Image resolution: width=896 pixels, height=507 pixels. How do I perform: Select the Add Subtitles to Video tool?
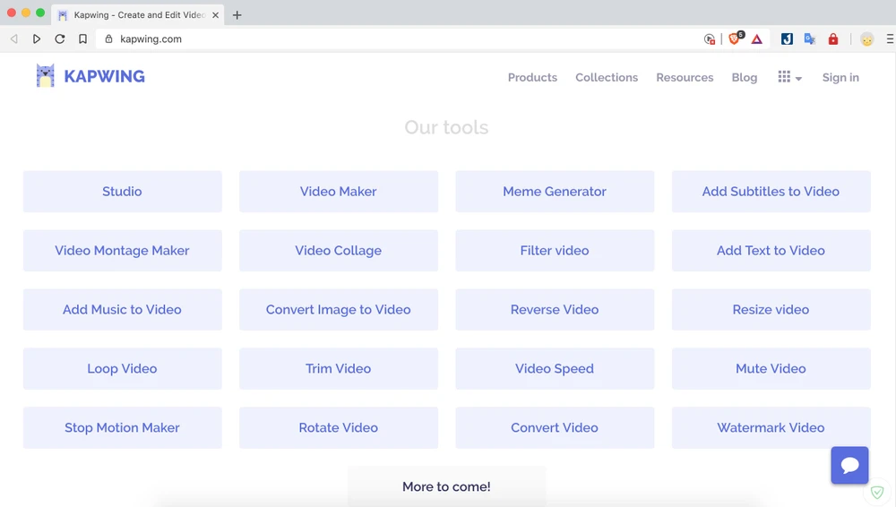(771, 192)
